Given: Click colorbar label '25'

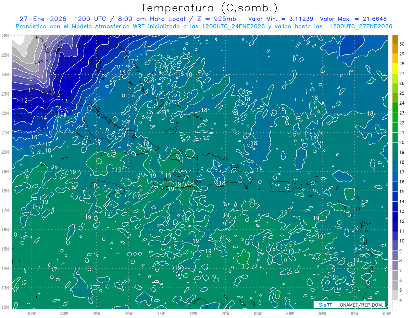Looking at the screenshot, I should point(402,93).
